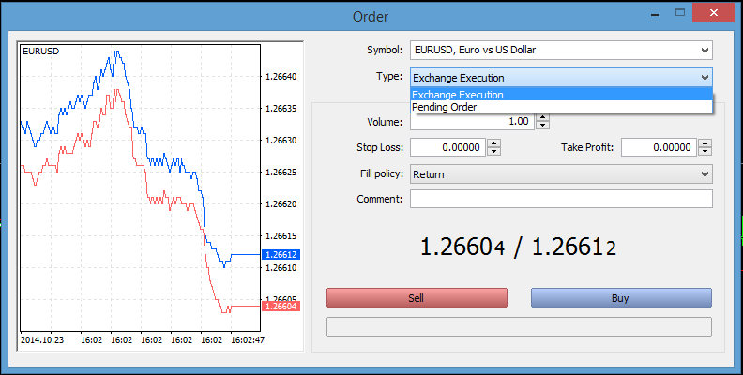Minimize the Order window

(656, 14)
